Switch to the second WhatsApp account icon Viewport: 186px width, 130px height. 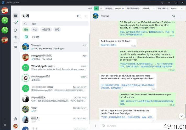coord(5,30)
